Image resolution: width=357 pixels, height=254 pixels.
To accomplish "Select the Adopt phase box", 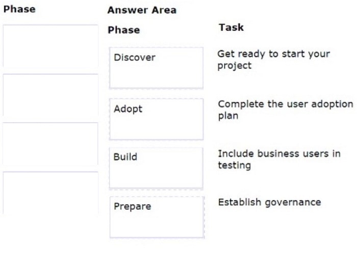I will tap(157, 119).
